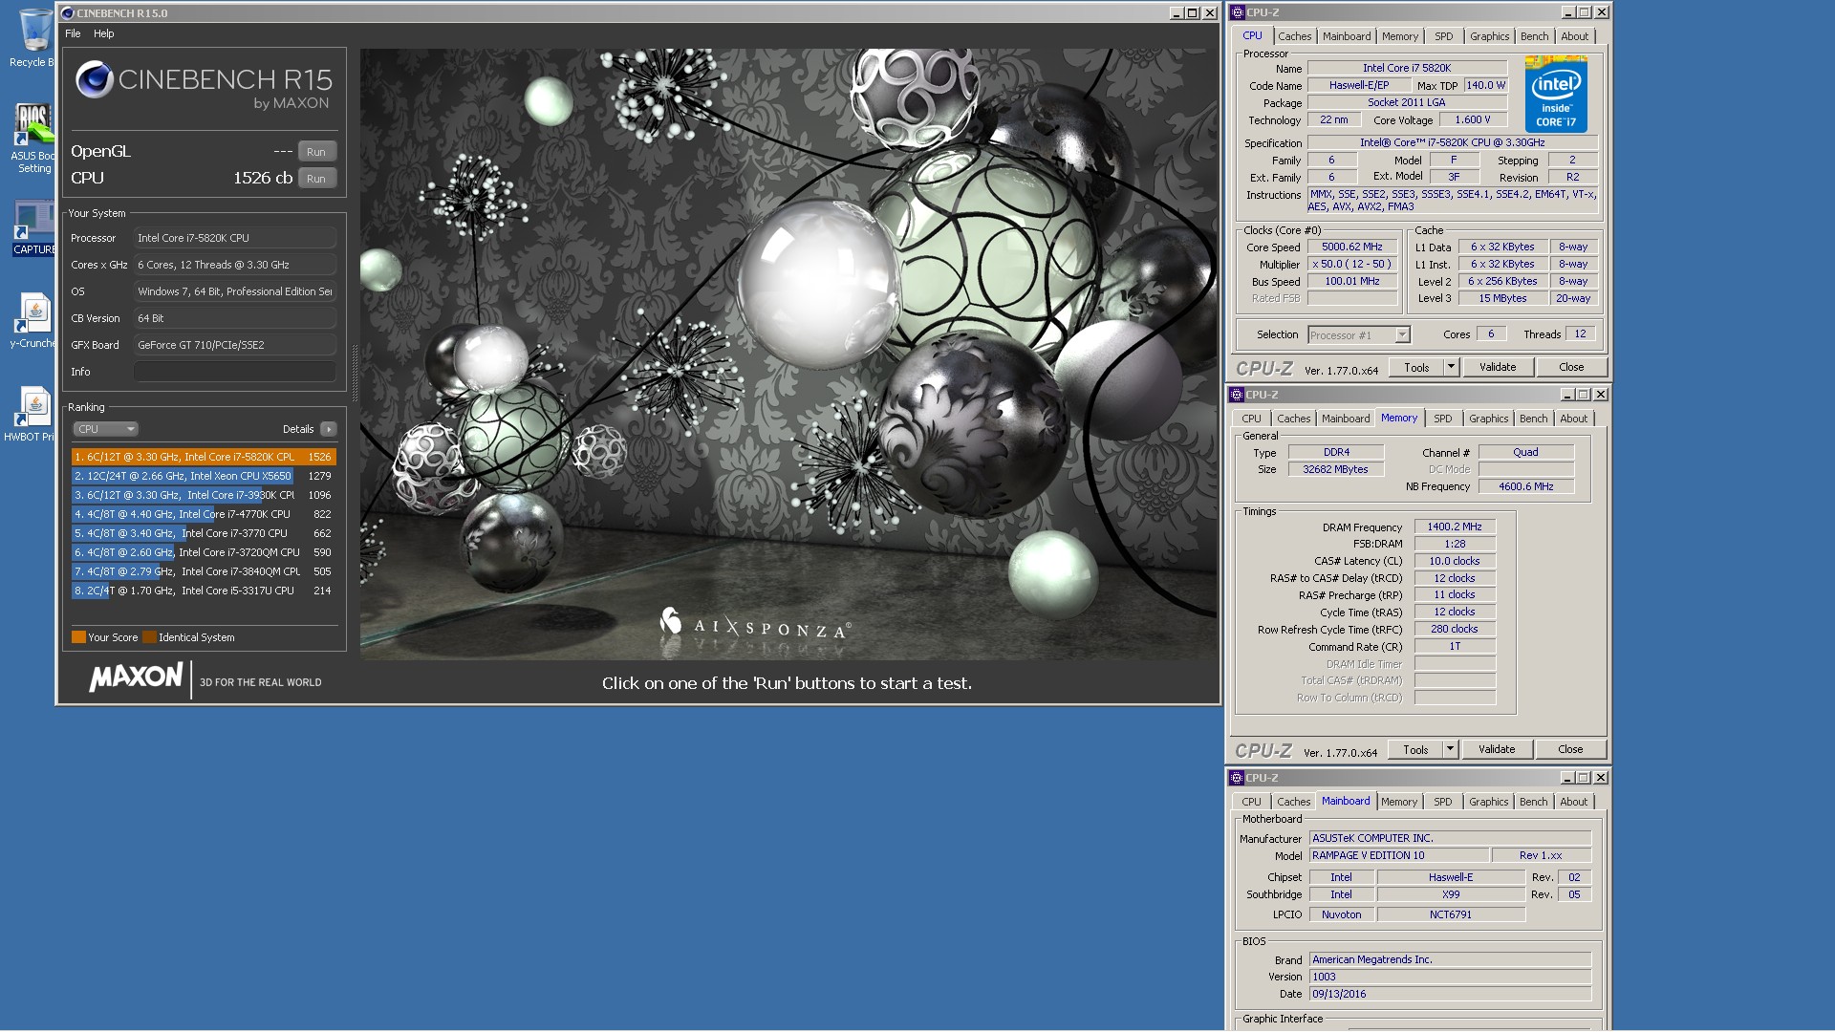
Task: Switch to Bench tab in top CPU-Z window
Action: point(1534,36)
